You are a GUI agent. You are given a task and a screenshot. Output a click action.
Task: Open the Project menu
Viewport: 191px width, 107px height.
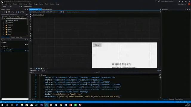tap(15, 4)
